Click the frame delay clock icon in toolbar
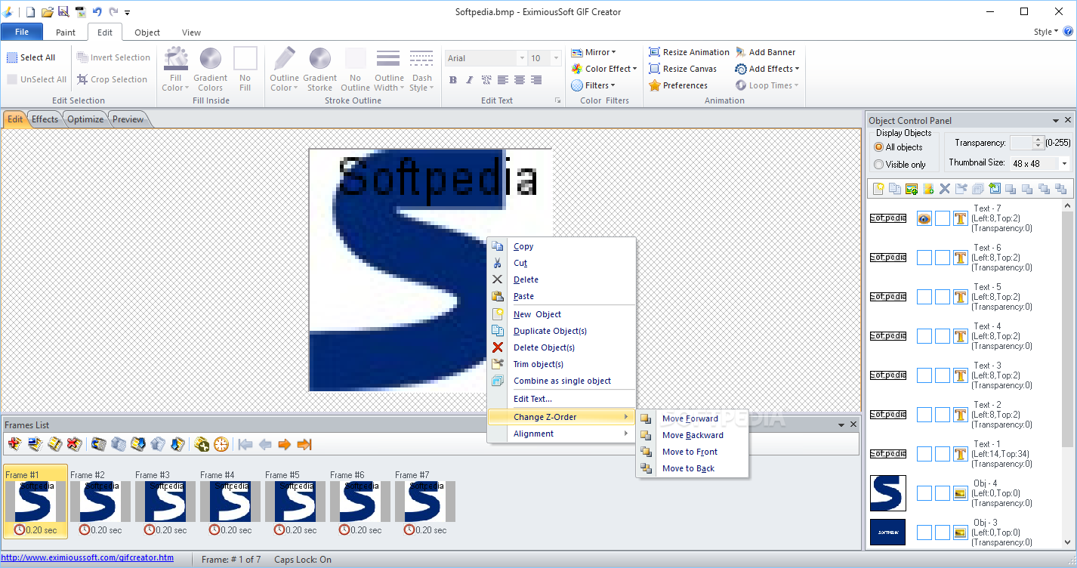Screen dimensions: 1077x568 [221, 444]
